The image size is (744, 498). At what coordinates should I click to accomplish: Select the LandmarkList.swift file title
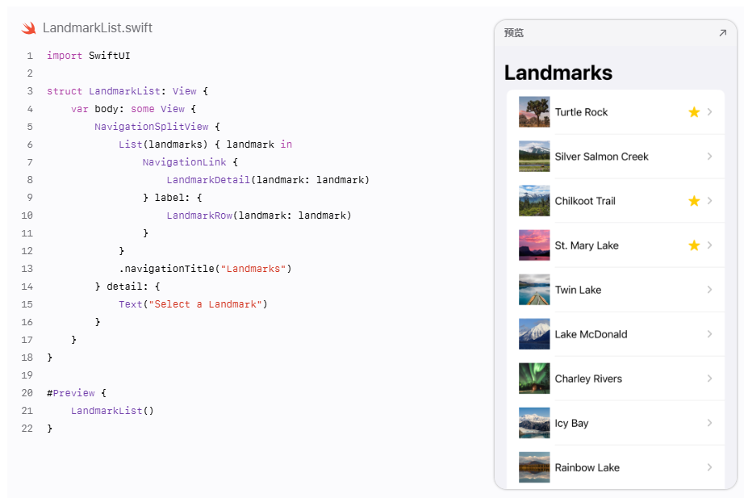pos(98,28)
